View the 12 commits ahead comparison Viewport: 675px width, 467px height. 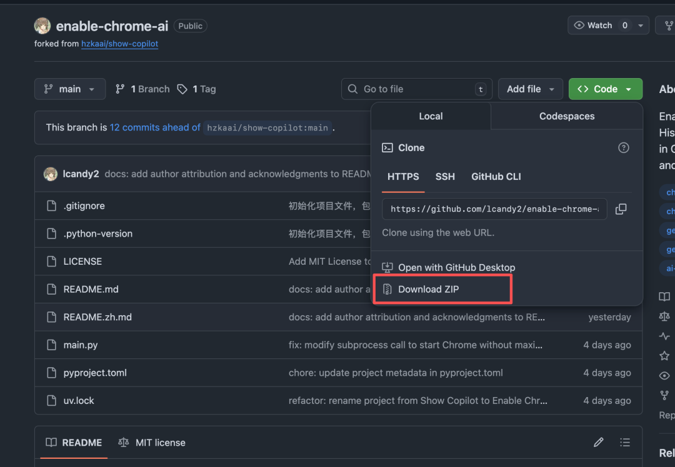pyautogui.click(x=154, y=127)
